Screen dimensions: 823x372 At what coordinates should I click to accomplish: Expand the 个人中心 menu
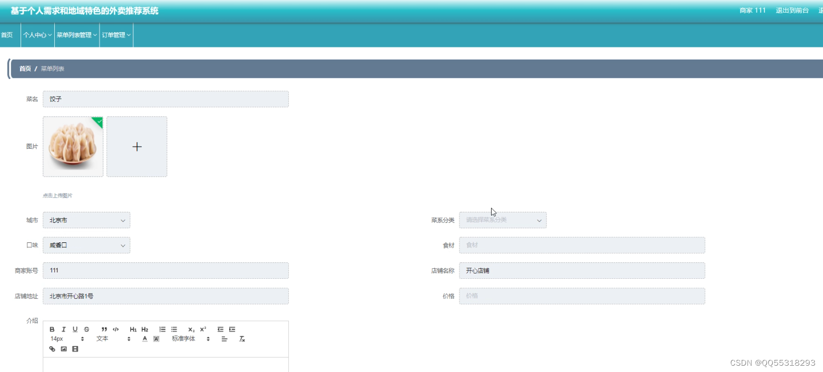[x=37, y=35]
